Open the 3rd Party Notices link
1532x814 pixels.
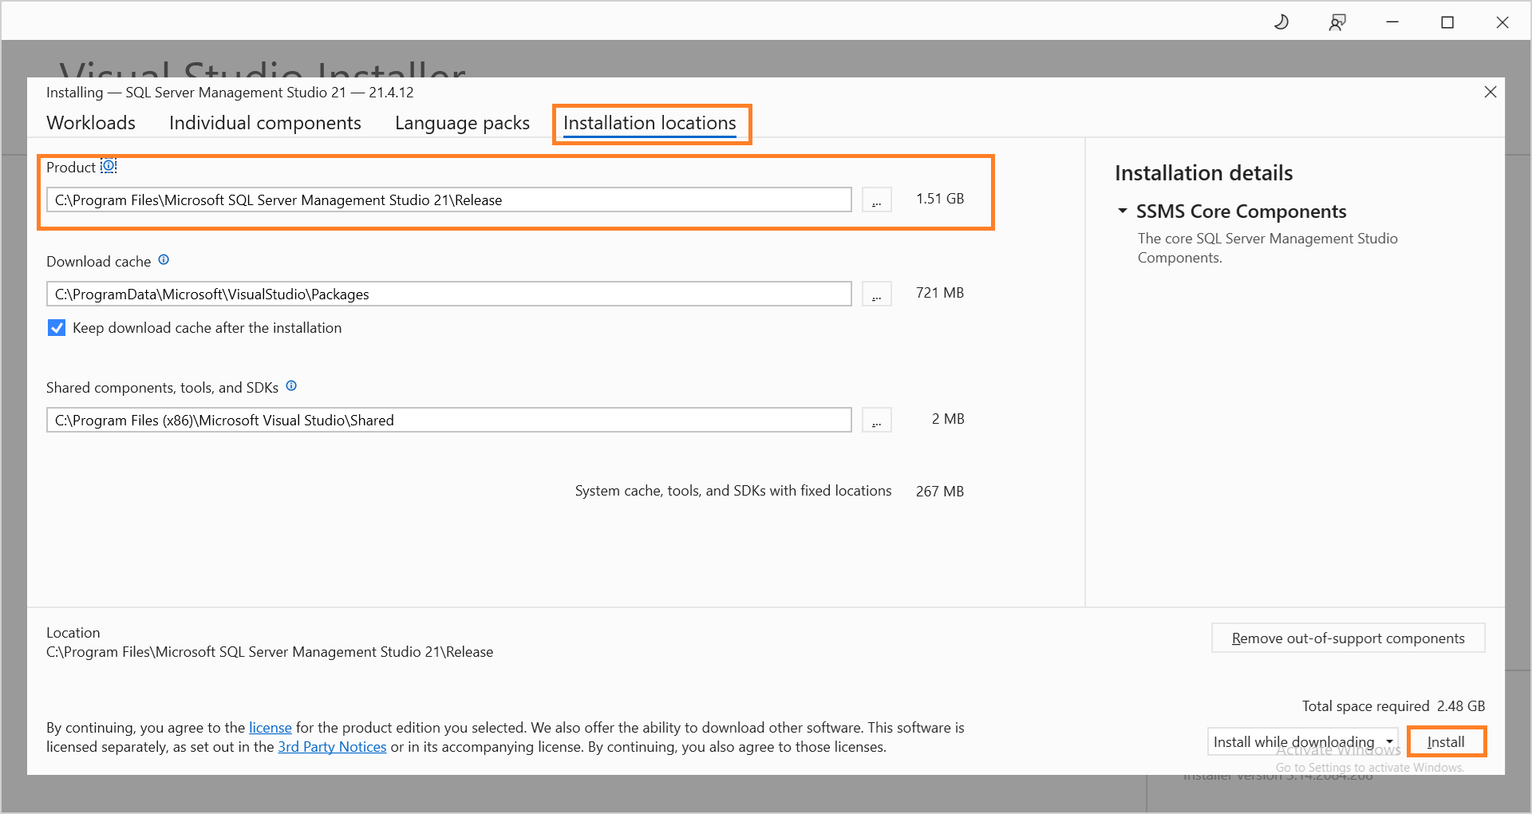tap(332, 746)
